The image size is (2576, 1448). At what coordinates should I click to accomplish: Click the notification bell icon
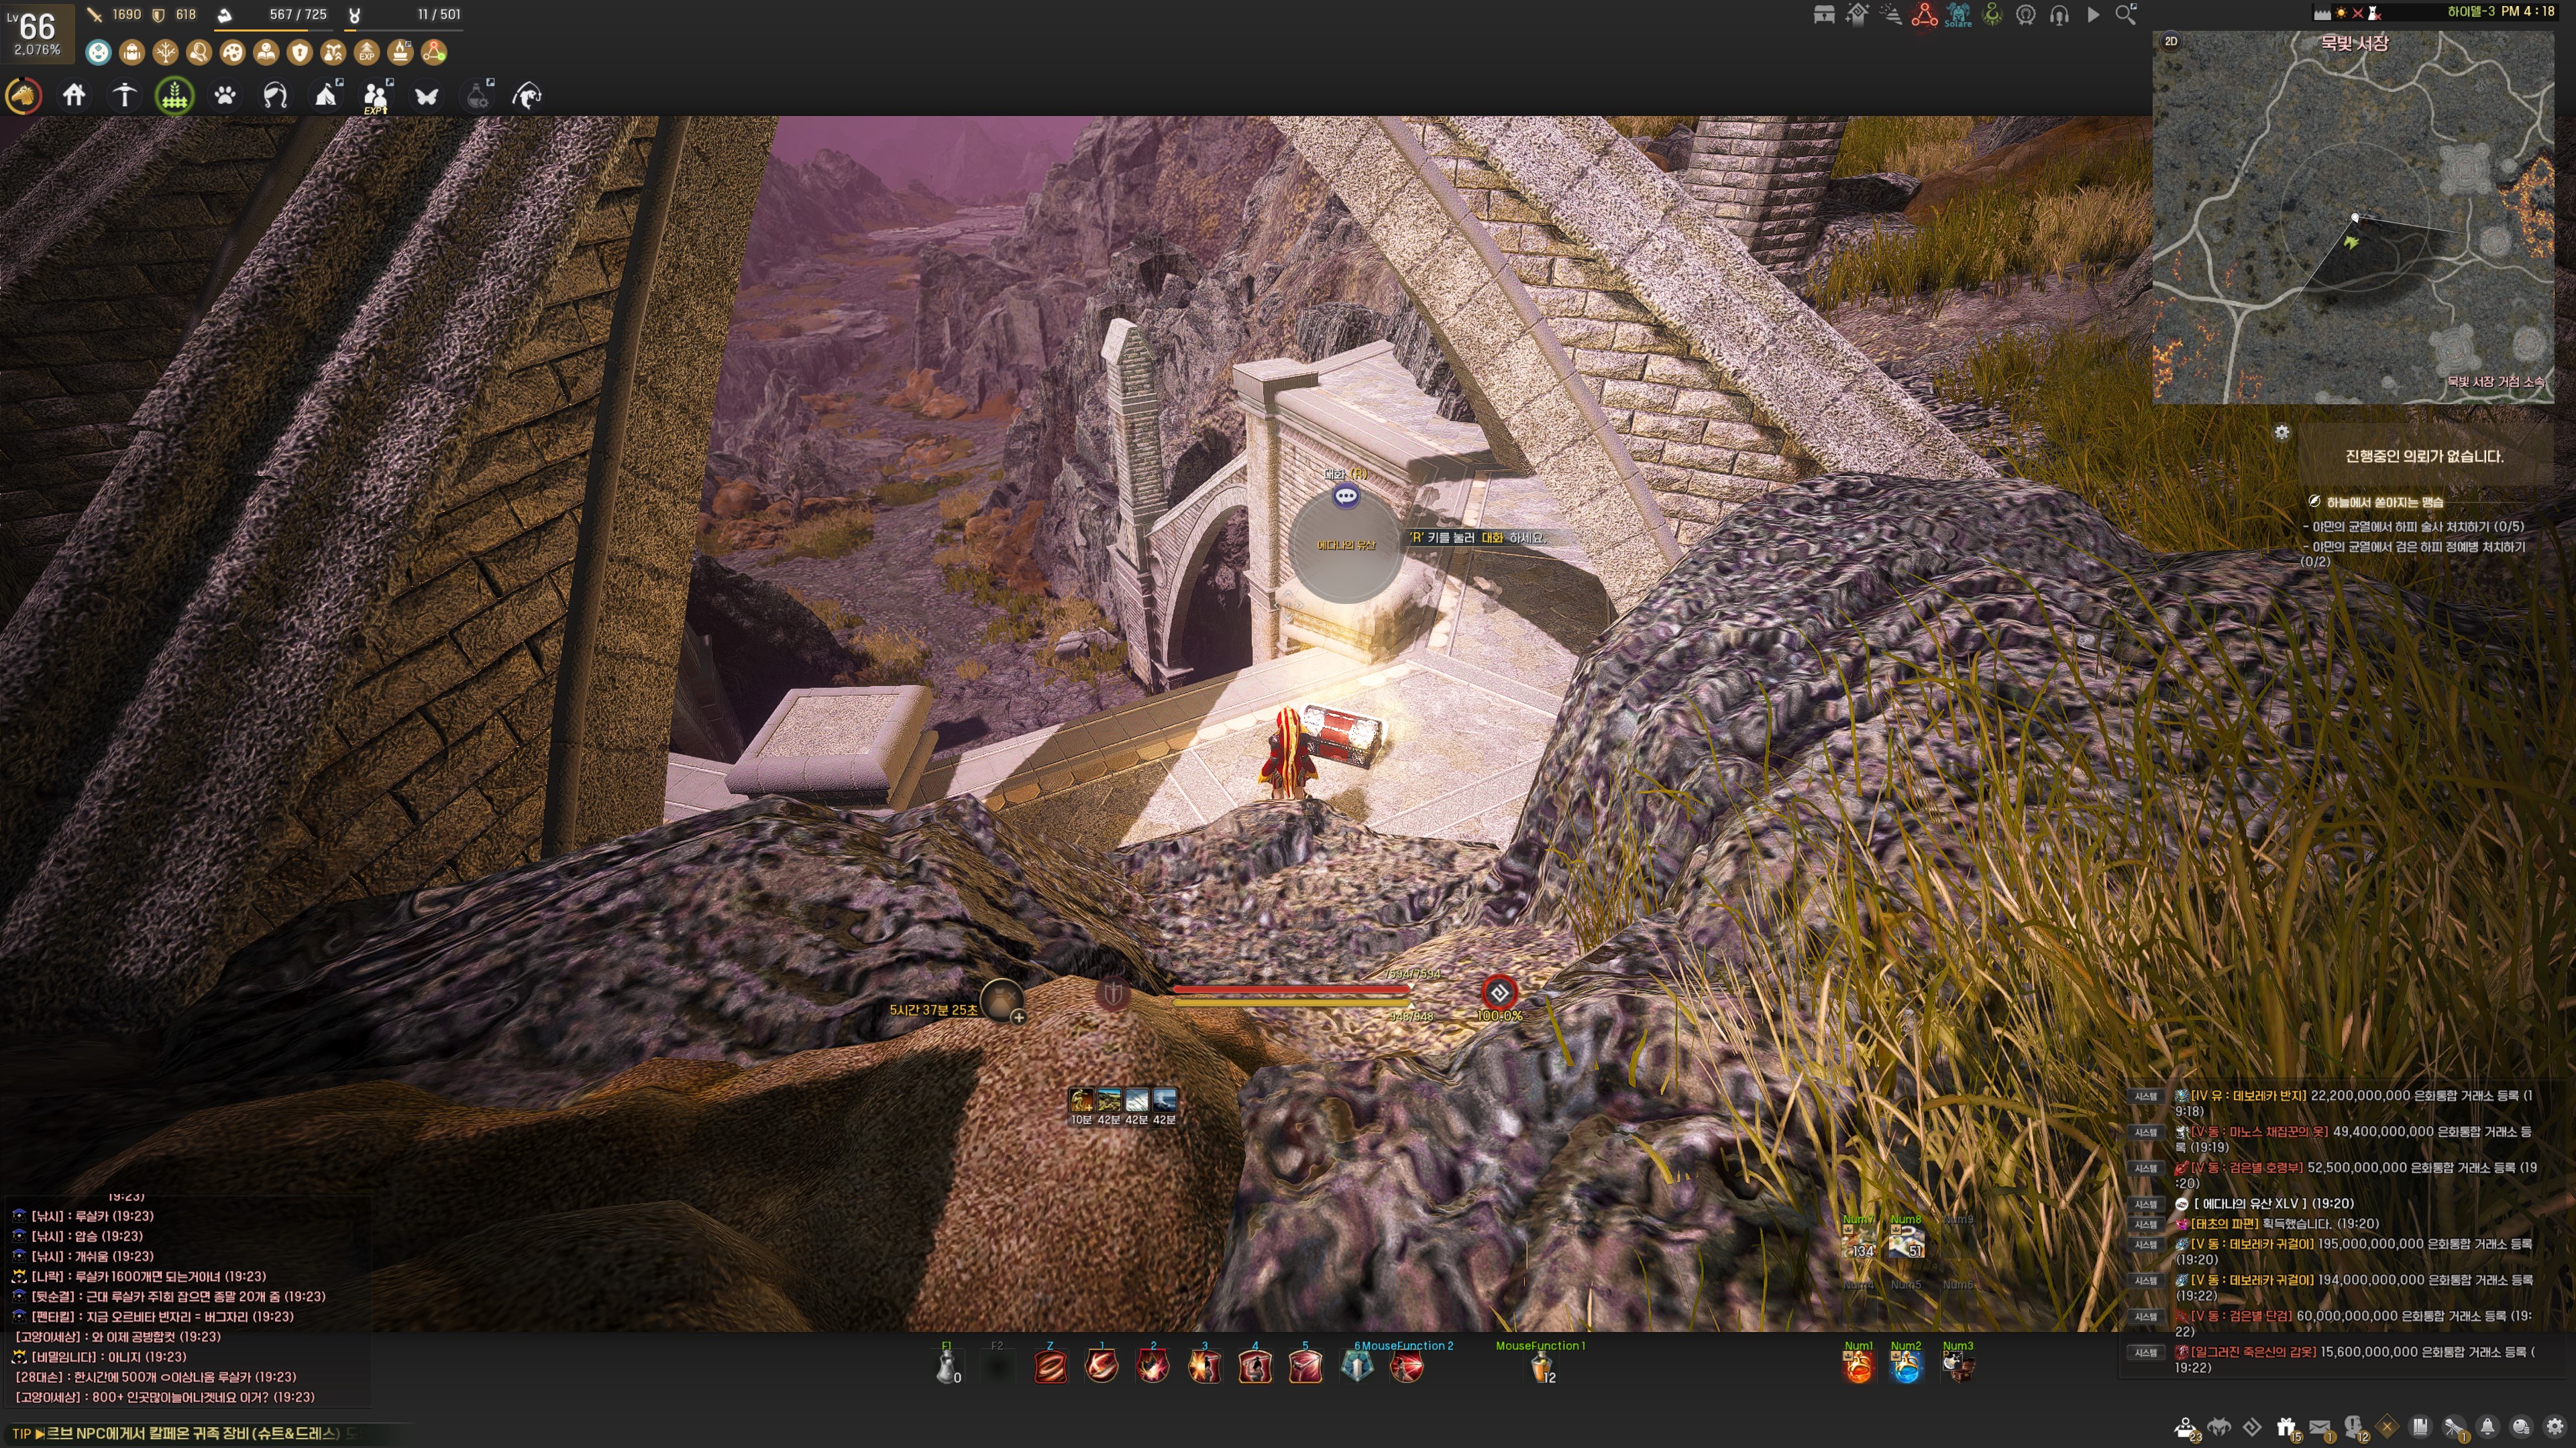pos(2488,1426)
